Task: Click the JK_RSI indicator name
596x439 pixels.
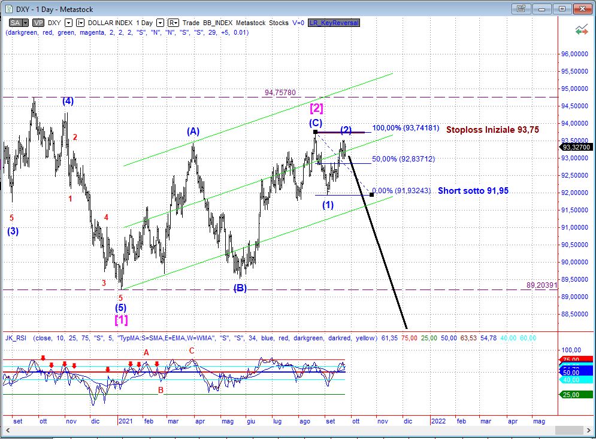Action: pyautogui.click(x=16, y=338)
